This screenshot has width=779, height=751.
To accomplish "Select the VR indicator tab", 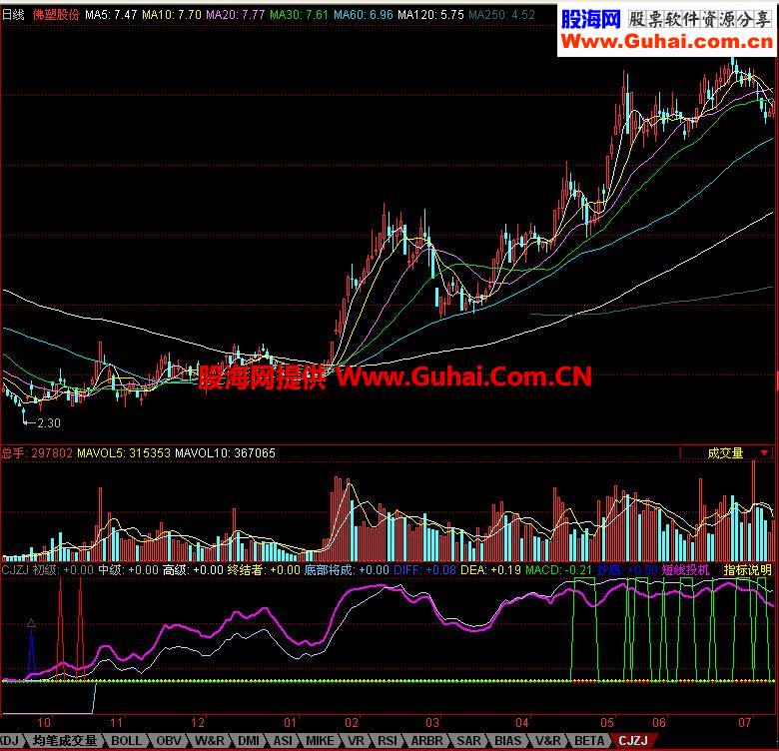I will coord(356,741).
